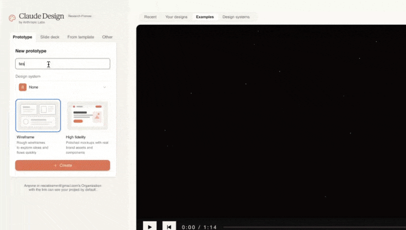Screen dimensions: 406x230
Task: Click the Claude Design palette logo icon
Action: (x=12, y=18)
